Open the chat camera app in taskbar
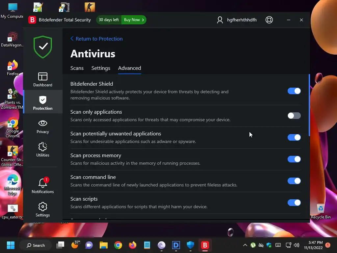The image size is (337, 253). coord(89,245)
